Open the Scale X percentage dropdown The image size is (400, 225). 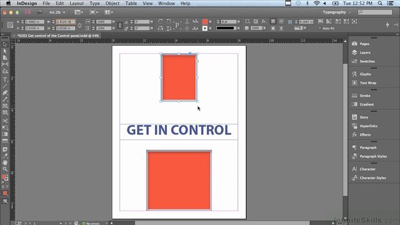pyautogui.click(x=113, y=22)
